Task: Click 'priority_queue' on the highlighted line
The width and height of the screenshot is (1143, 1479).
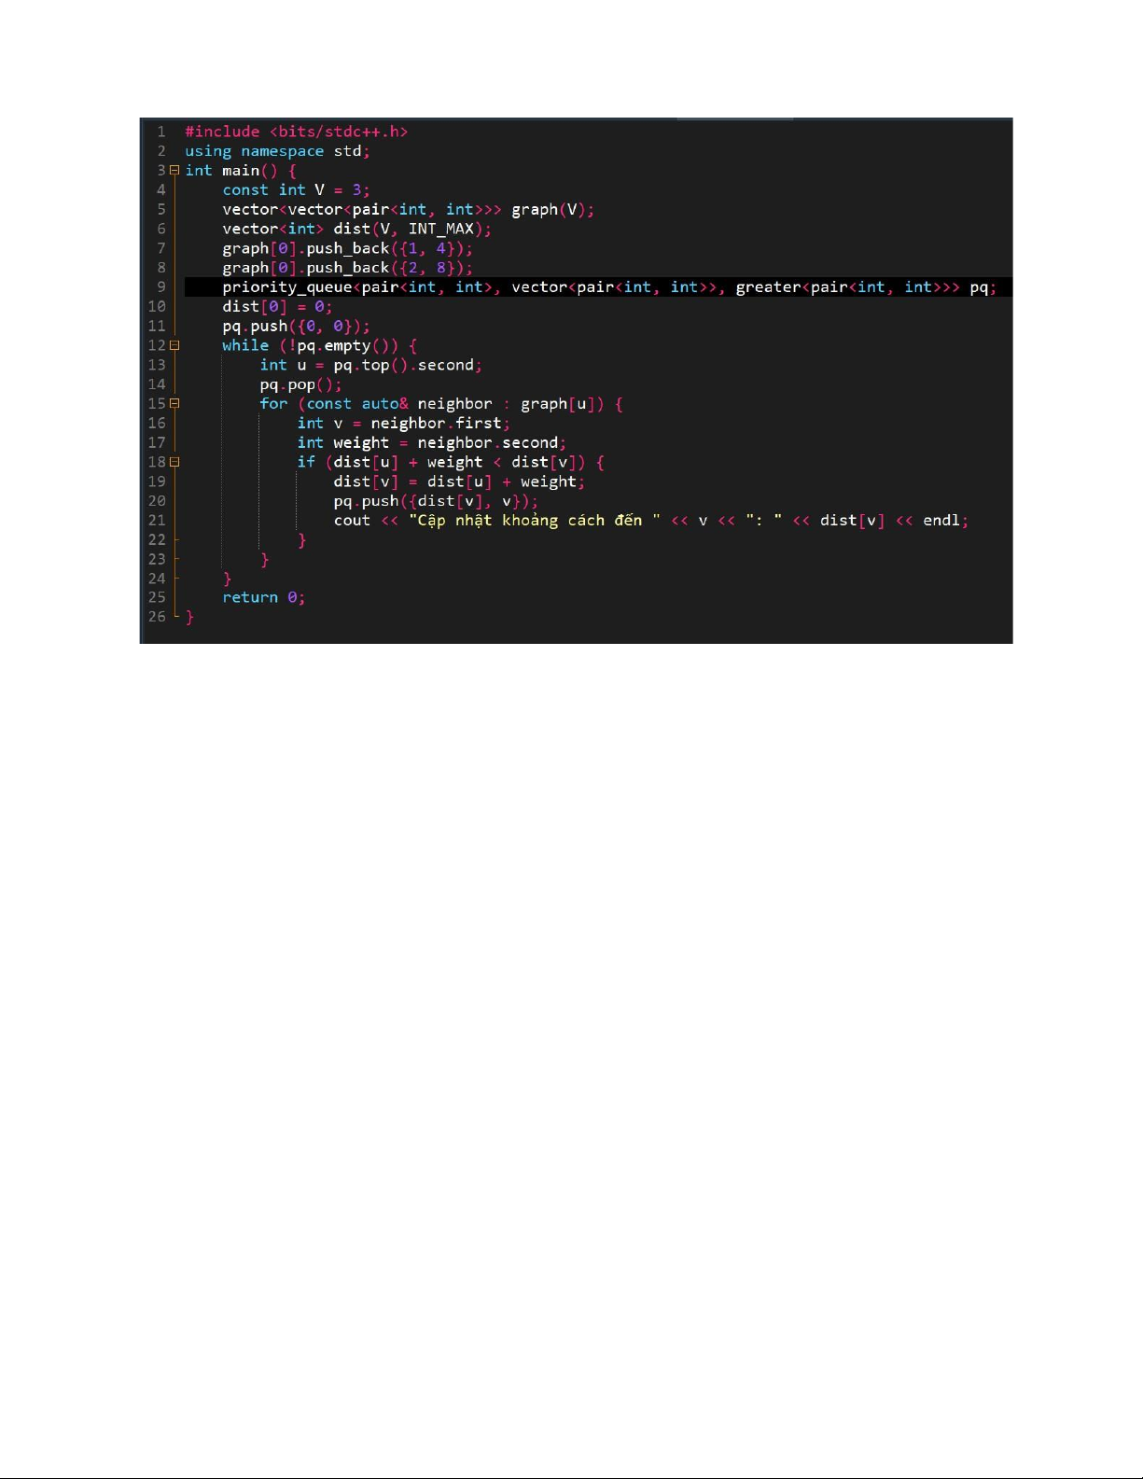Action: [x=287, y=287]
